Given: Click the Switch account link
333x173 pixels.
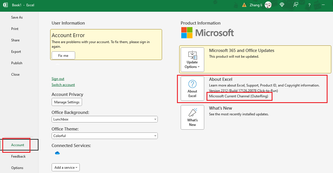Looking at the screenshot, I should click(63, 85).
